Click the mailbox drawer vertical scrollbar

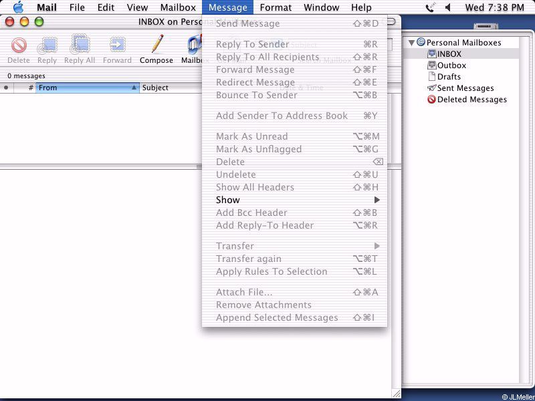pos(526,210)
